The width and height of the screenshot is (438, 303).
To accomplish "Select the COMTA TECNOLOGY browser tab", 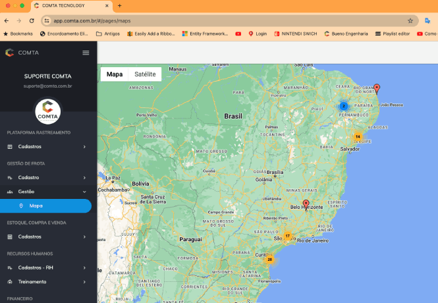I will [72, 6].
